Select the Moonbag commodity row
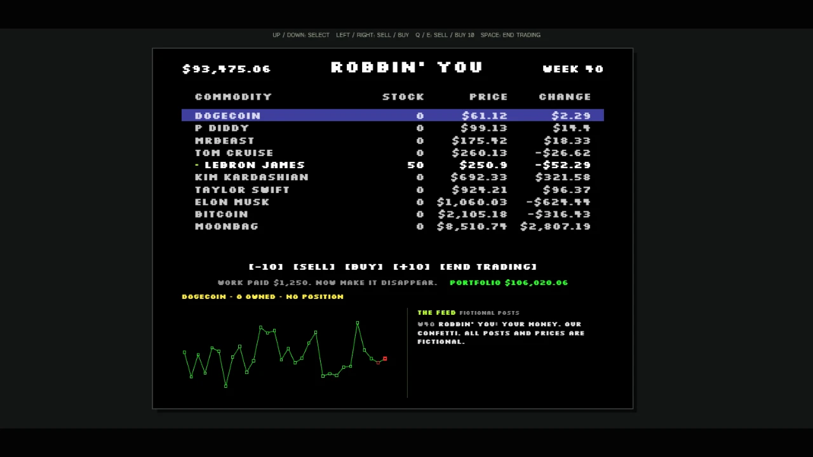The image size is (813, 457). [x=393, y=227]
